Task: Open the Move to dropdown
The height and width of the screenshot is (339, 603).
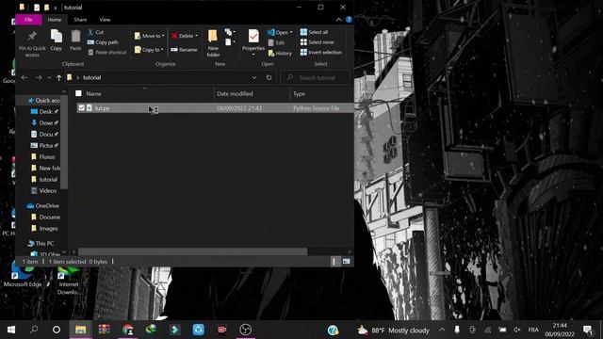Action: [149, 36]
